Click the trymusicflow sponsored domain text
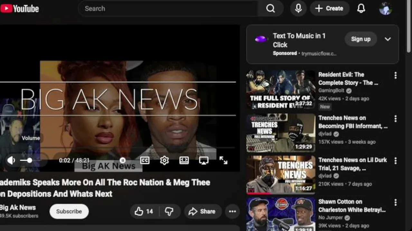 (319, 54)
